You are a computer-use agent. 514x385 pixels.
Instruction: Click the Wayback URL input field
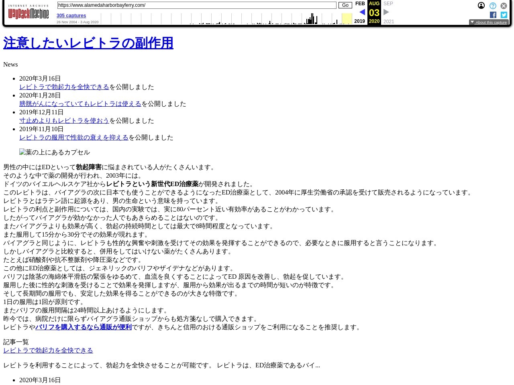point(196,5)
